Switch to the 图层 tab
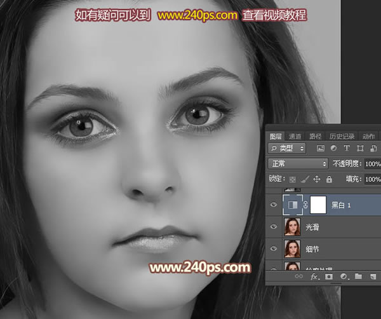 [276, 137]
